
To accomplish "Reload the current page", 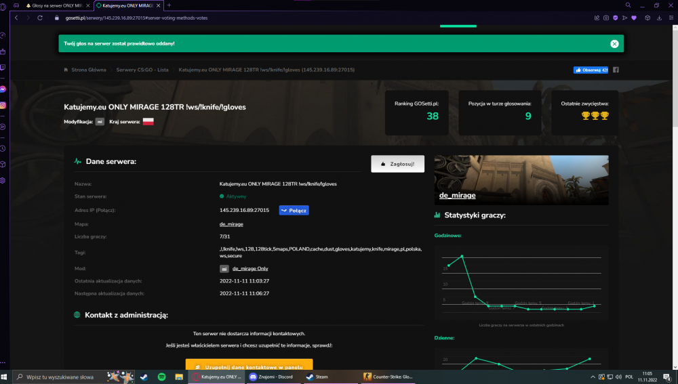I will coord(40,18).
